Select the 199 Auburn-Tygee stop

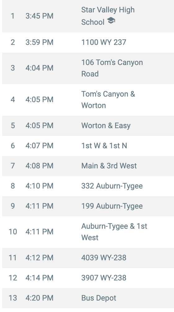click(88, 206)
